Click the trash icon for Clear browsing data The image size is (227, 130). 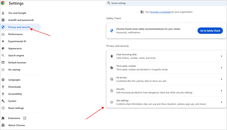coord(112,56)
